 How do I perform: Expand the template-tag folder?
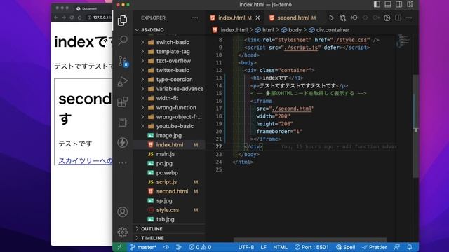pyautogui.click(x=169, y=51)
